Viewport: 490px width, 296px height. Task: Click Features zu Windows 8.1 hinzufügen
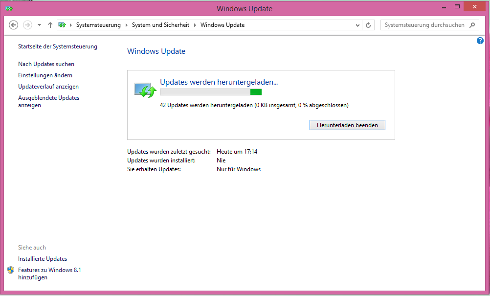[49, 273]
